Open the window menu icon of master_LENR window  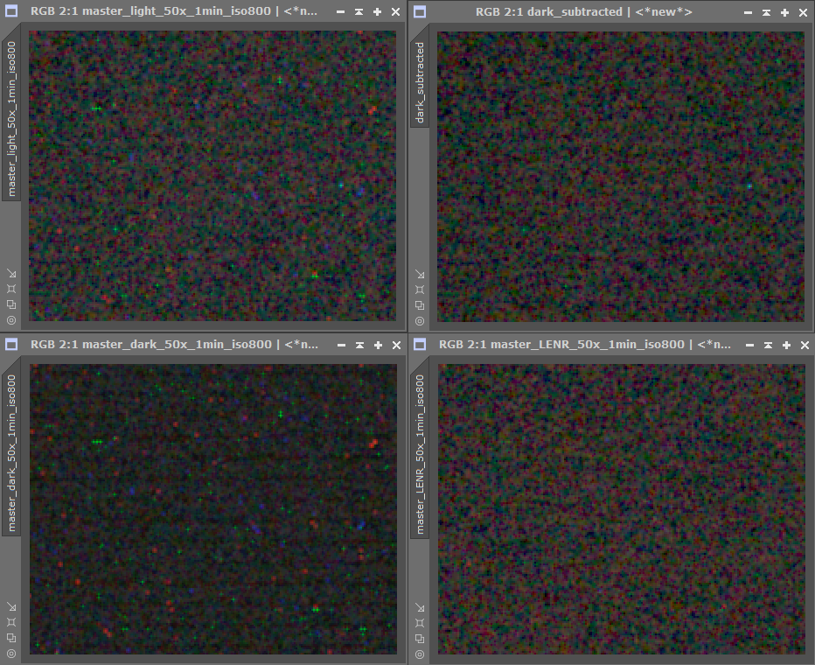click(420, 344)
